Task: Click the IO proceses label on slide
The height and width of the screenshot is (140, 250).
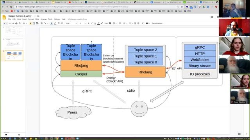Action: pos(200,74)
